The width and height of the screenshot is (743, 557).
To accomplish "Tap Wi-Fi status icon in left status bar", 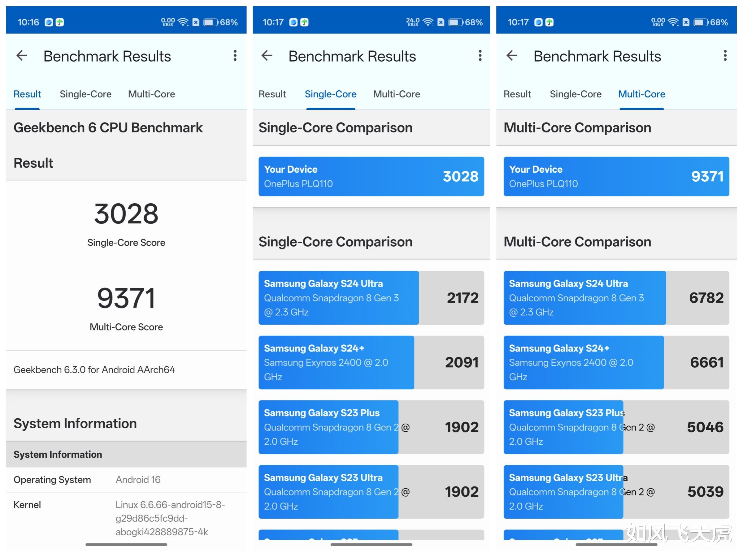I will tap(183, 23).
